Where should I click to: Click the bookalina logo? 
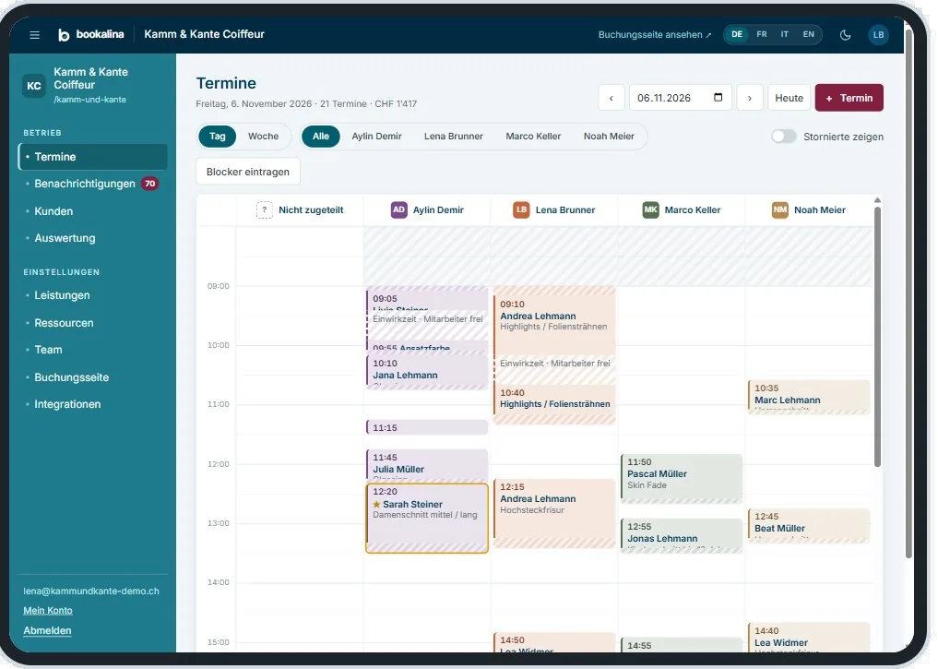coord(91,35)
